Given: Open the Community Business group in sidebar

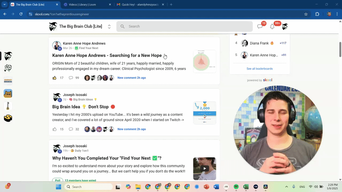Looking at the screenshot, I should pyautogui.click(x=8, y=81).
